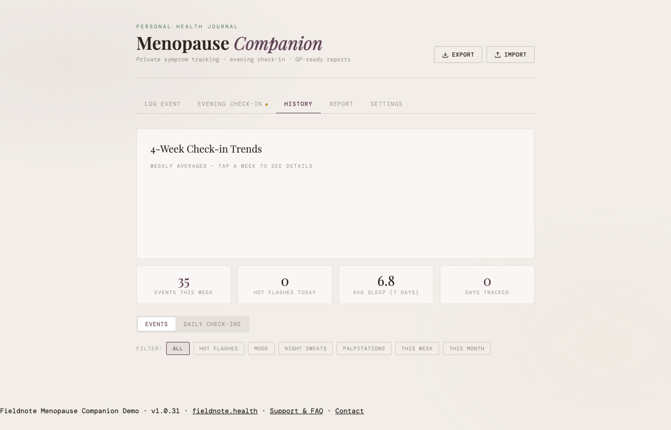This screenshot has width=671, height=430.
Task: Open the fieldnote.health link
Action: [x=225, y=411]
